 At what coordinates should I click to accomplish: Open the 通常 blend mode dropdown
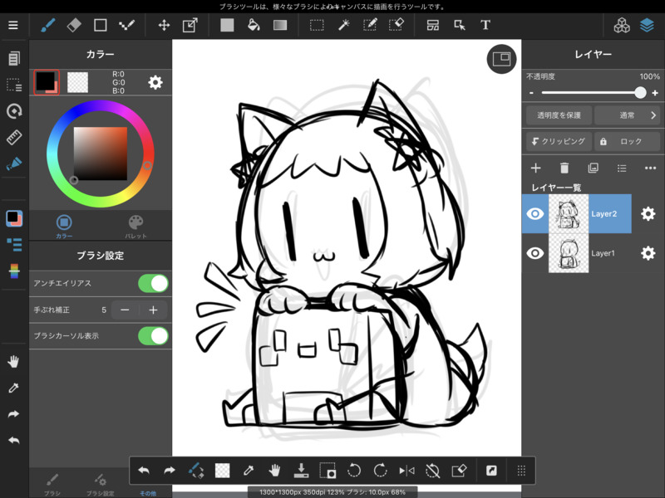[628, 115]
